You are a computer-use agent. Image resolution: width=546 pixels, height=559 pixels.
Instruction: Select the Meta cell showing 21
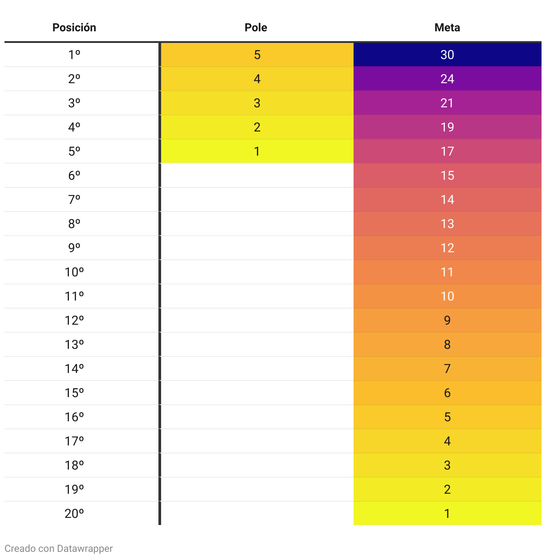[x=447, y=103]
